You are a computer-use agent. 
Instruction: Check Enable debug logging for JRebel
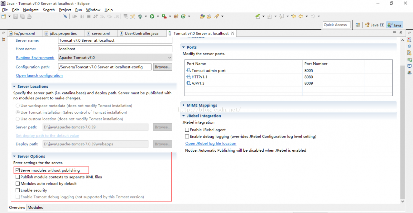click(x=187, y=137)
